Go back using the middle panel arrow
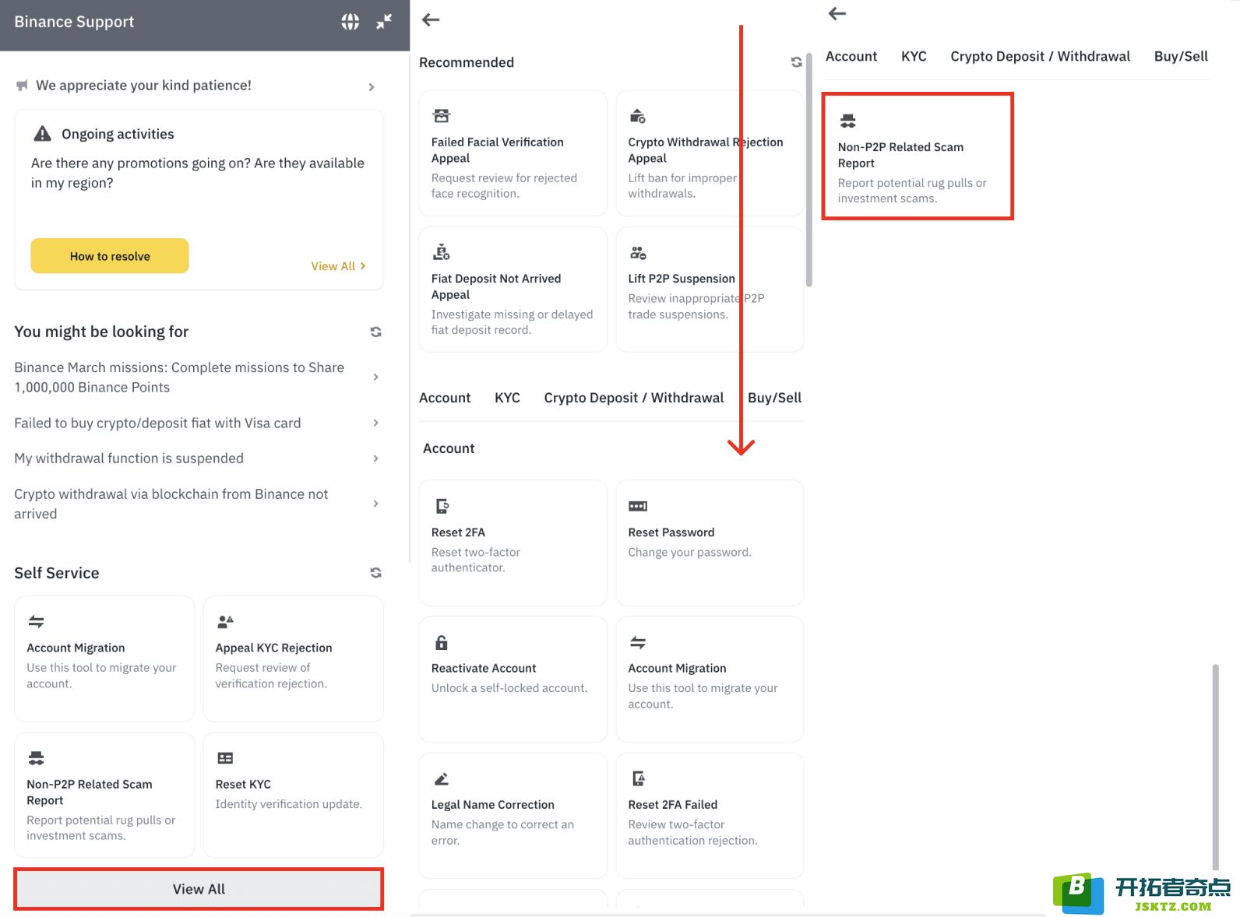Image resolution: width=1240 pixels, height=917 pixels. 431,20
